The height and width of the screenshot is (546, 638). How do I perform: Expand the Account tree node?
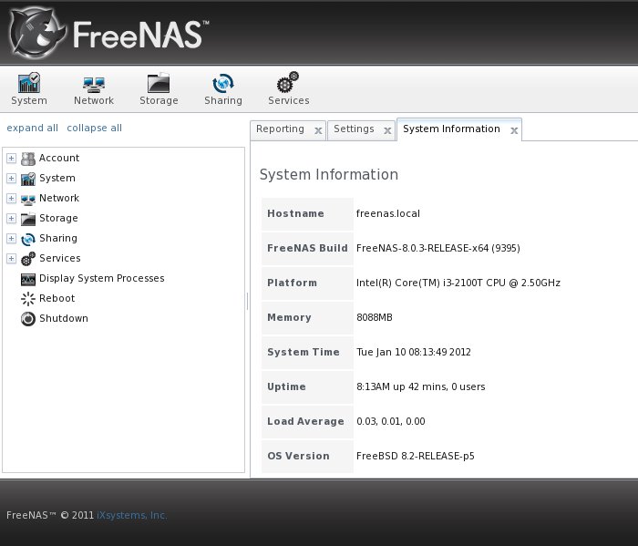[11, 159]
